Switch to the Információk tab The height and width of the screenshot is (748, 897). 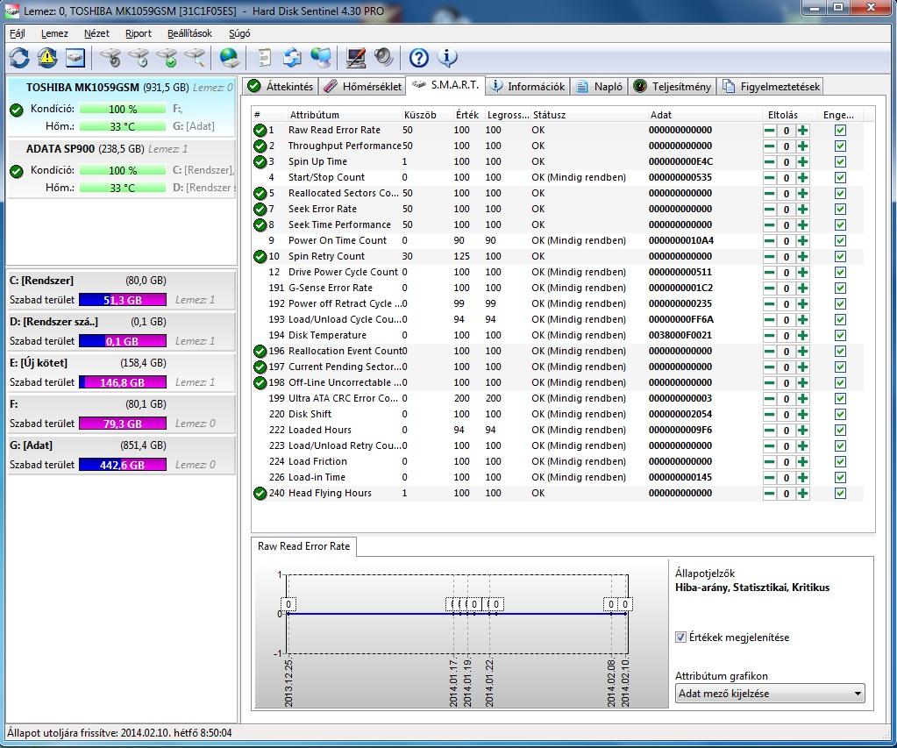tap(528, 87)
